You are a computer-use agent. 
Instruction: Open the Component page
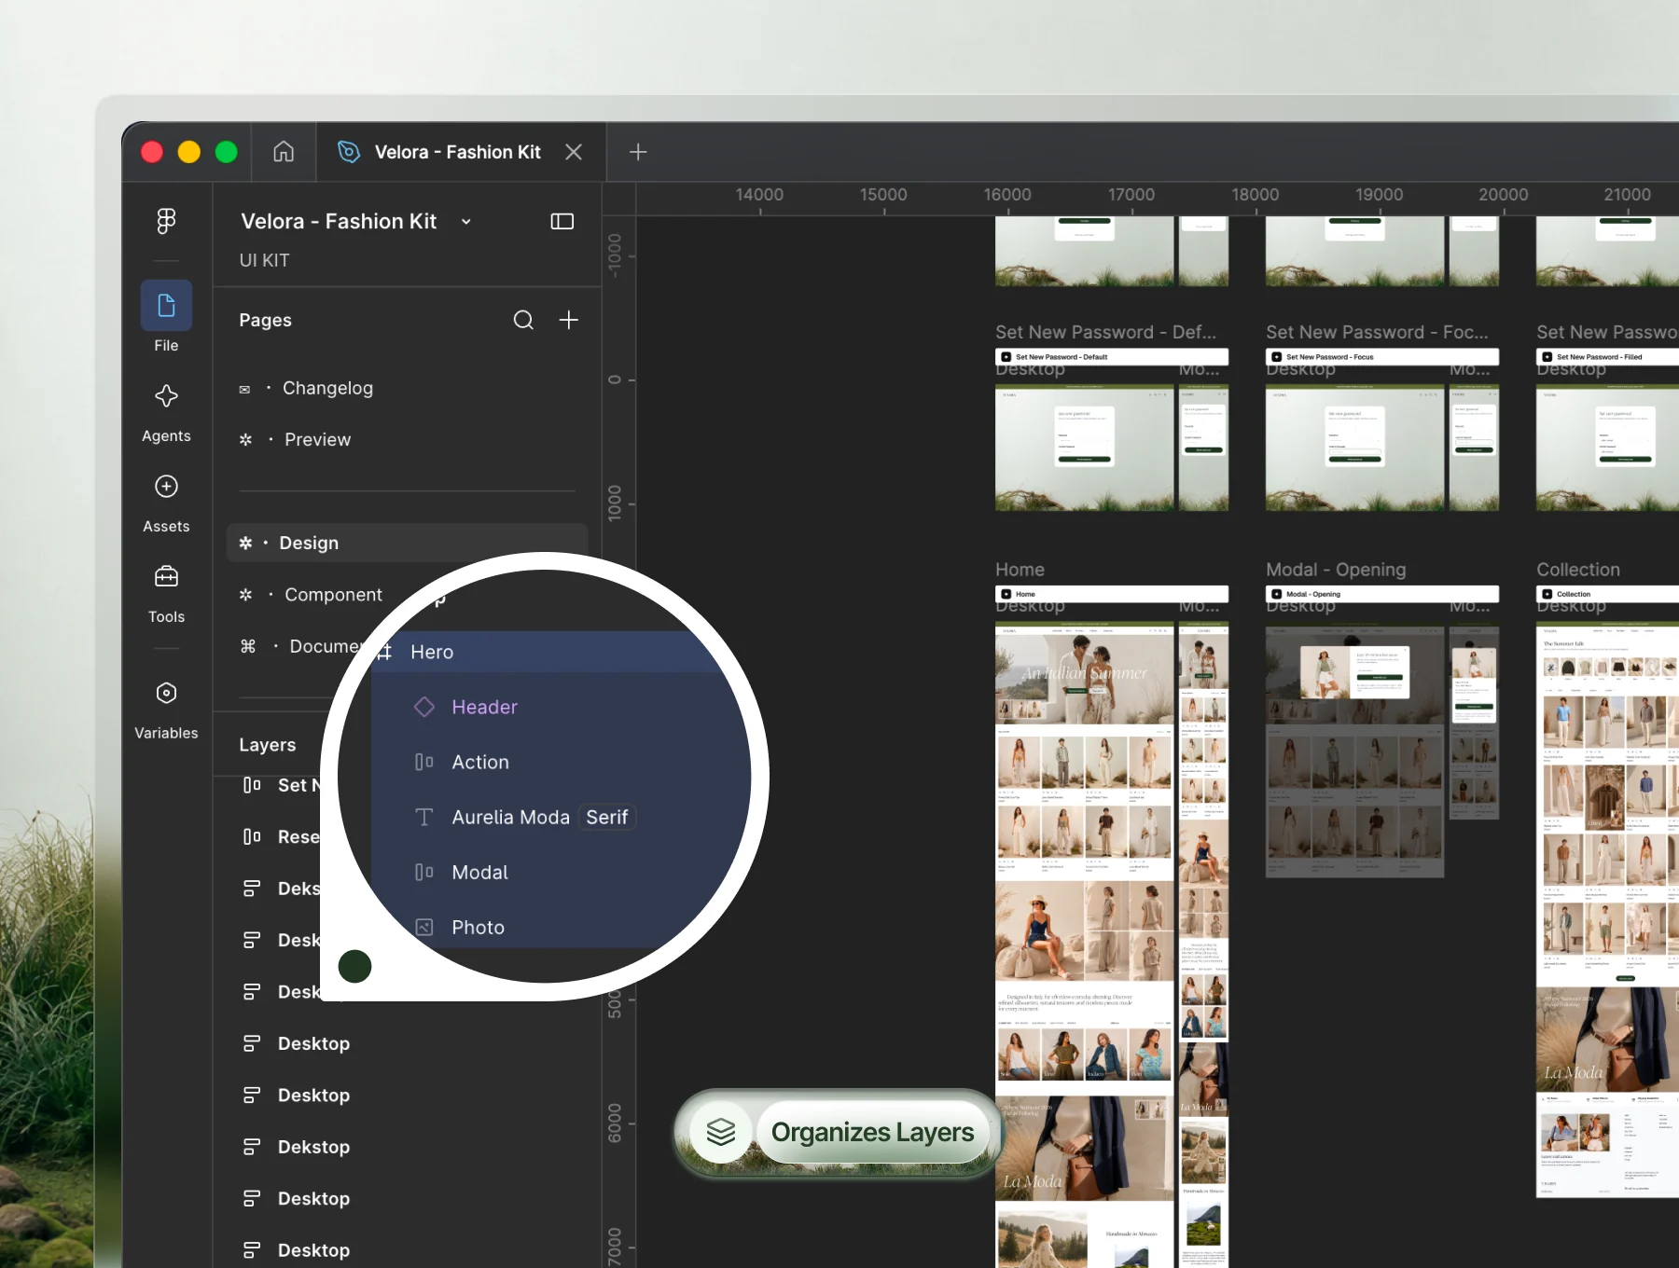point(333,594)
